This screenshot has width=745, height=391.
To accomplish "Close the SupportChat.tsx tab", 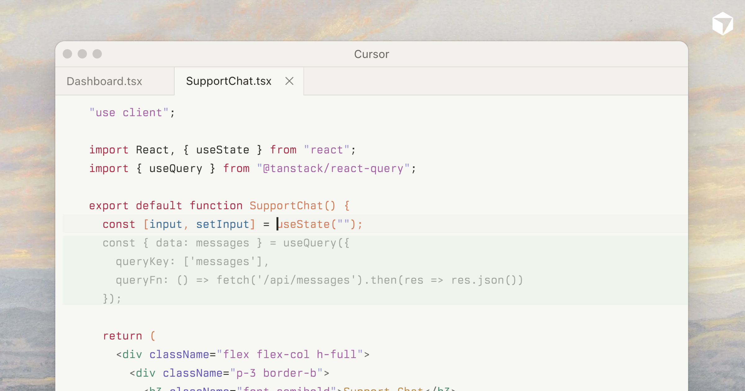I will click(289, 81).
